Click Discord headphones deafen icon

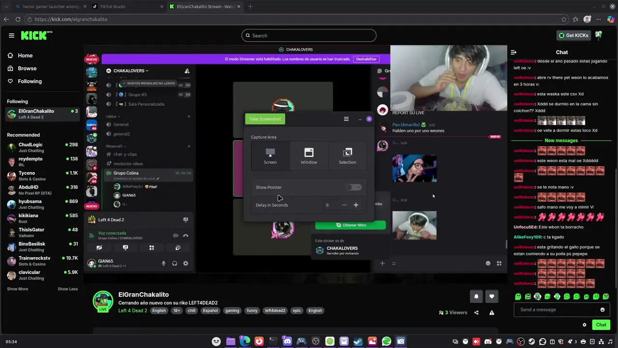(174, 263)
